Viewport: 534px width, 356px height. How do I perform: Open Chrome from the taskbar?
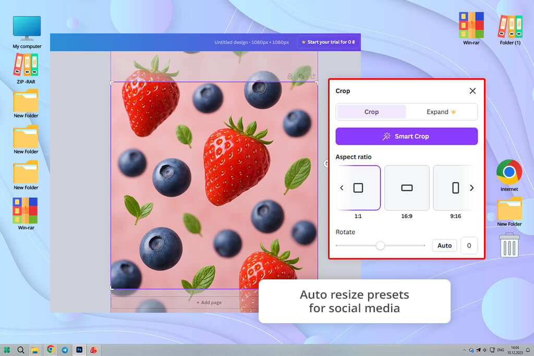[x=51, y=349]
